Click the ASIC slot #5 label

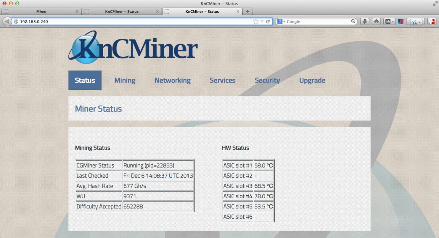(x=238, y=206)
